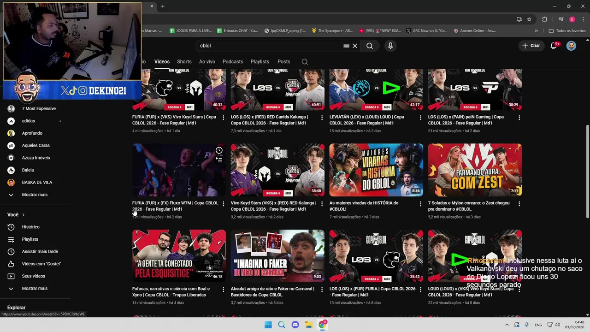
Task: Click the ENG language indicator
Action: 538,325
